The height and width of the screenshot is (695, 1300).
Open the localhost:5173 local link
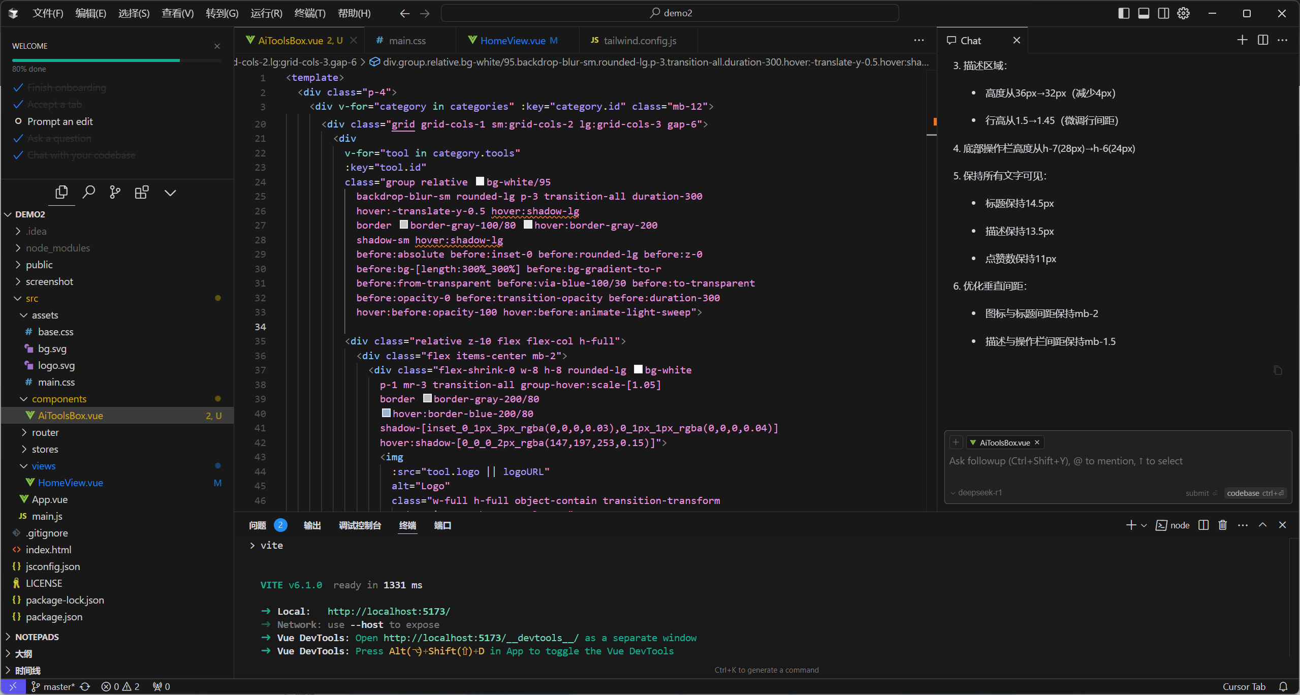(x=389, y=611)
